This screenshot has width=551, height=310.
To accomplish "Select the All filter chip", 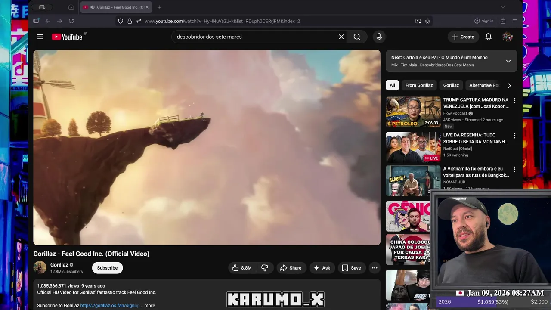I will [392, 85].
